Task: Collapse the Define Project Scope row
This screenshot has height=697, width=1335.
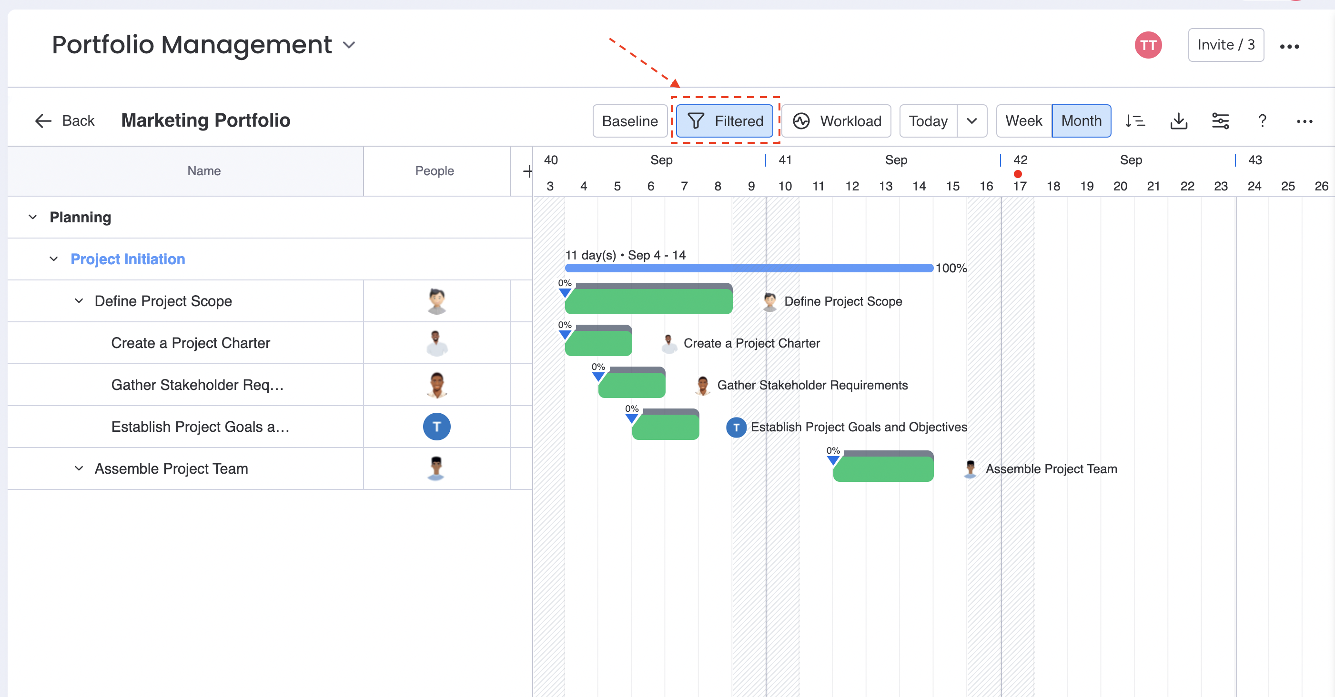Action: point(79,301)
